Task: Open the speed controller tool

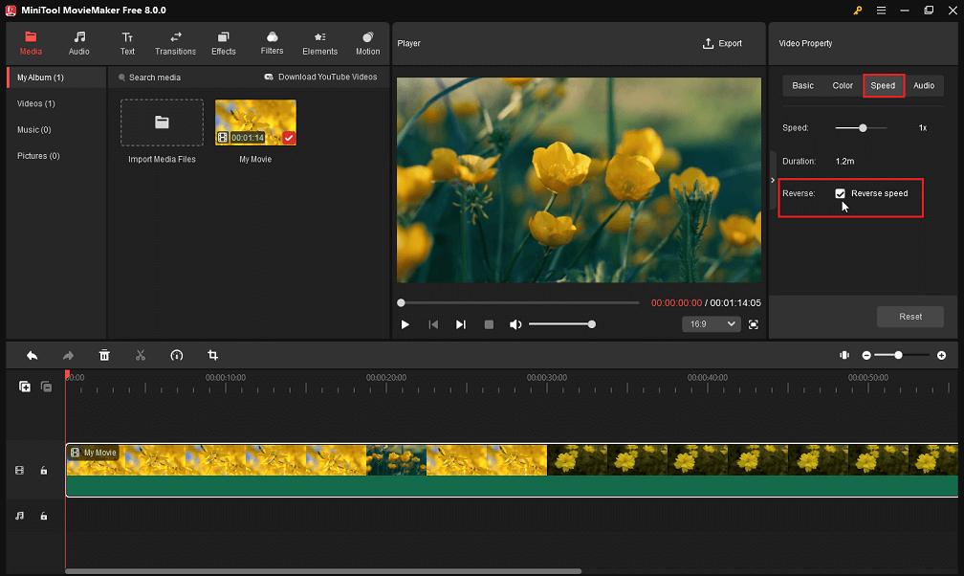Action: tap(176, 356)
